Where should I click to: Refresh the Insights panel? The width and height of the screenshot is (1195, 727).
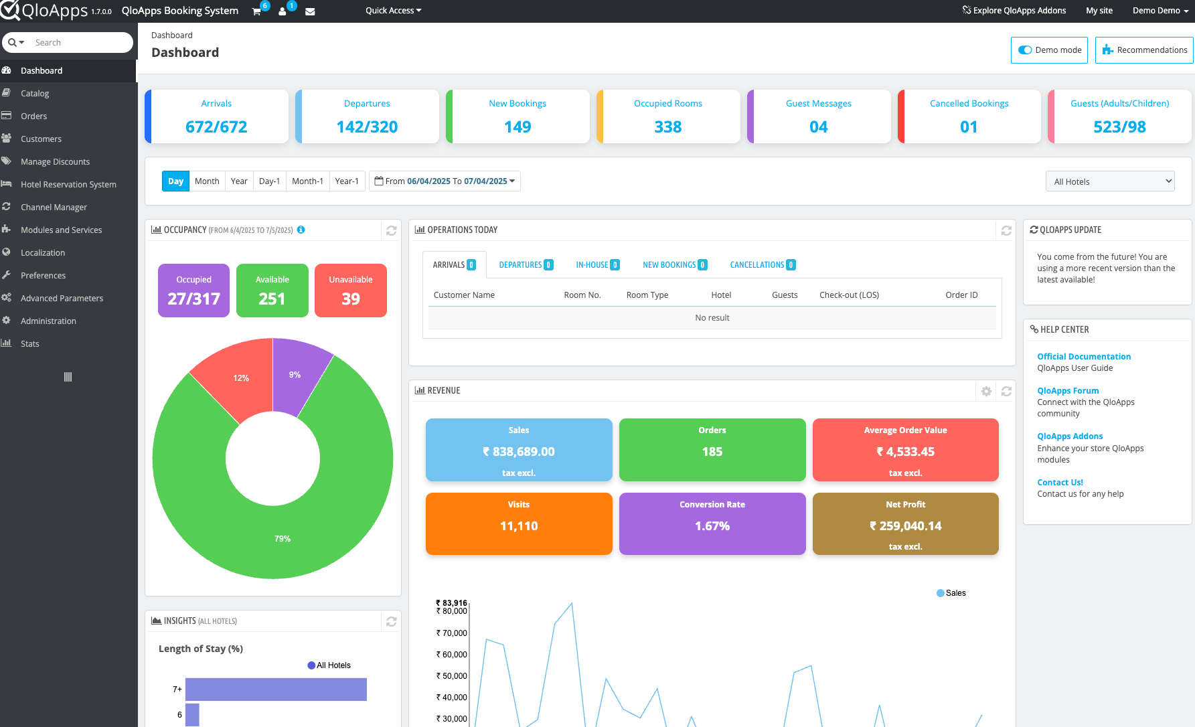coord(392,621)
